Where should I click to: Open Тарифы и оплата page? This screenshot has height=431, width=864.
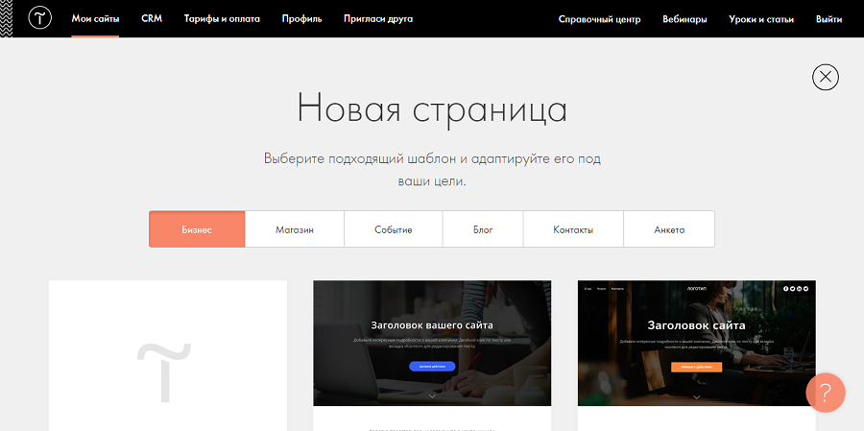[222, 19]
